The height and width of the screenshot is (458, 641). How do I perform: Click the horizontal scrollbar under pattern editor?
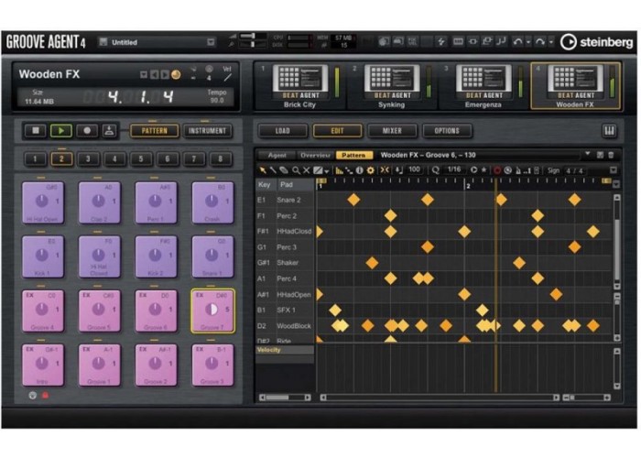(x=440, y=398)
